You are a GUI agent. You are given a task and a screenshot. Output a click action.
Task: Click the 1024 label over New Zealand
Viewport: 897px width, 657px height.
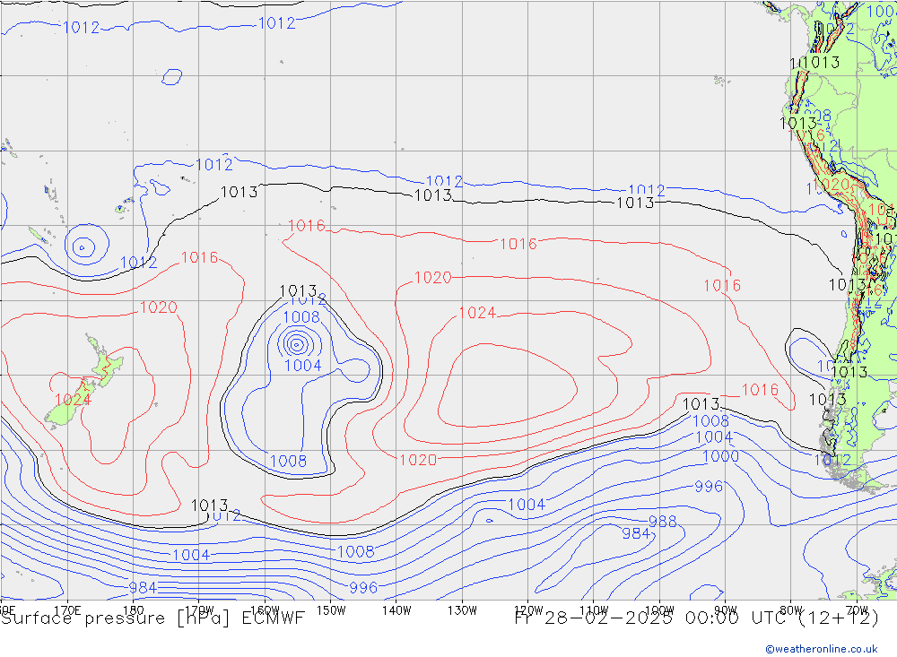click(73, 399)
